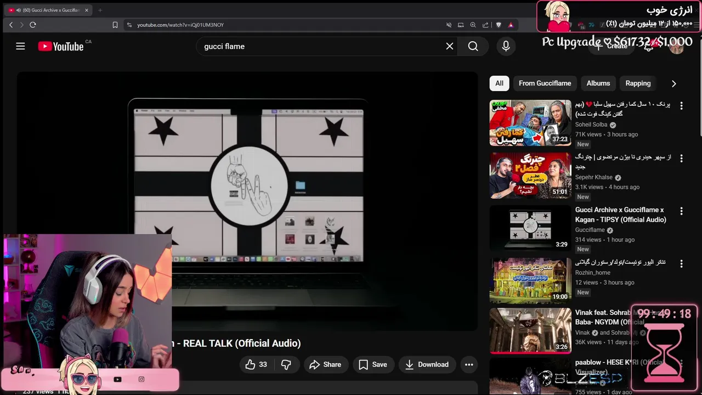
Task: Go to YouTube home via the logo
Action: pos(61,47)
